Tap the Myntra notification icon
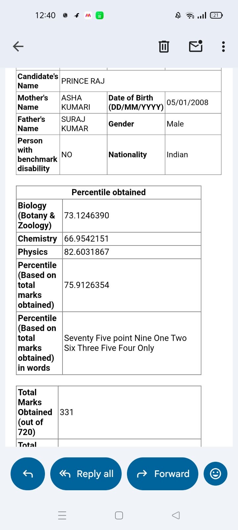This screenshot has height=530, width=238. 88,15
